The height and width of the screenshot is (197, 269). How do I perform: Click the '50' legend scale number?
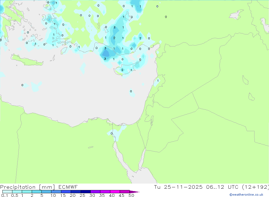(x=131, y=195)
